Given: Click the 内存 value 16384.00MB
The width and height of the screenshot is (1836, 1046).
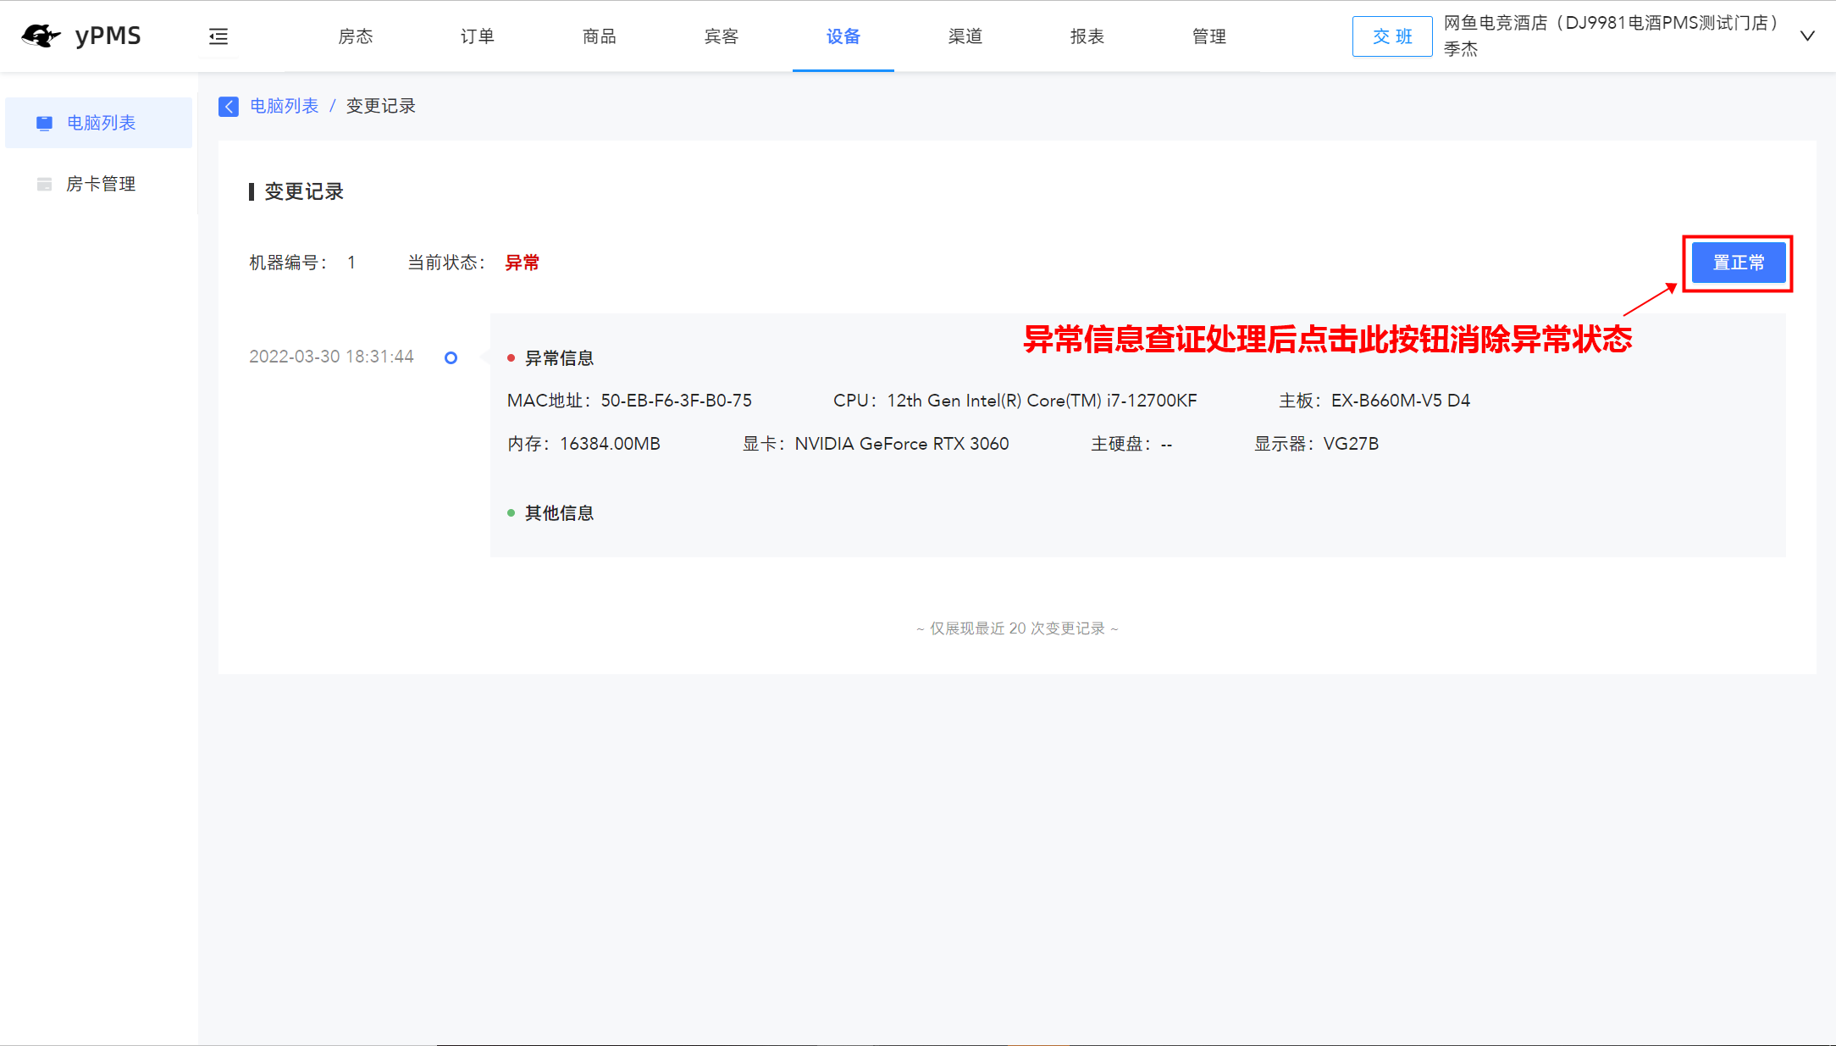Looking at the screenshot, I should [x=610, y=444].
